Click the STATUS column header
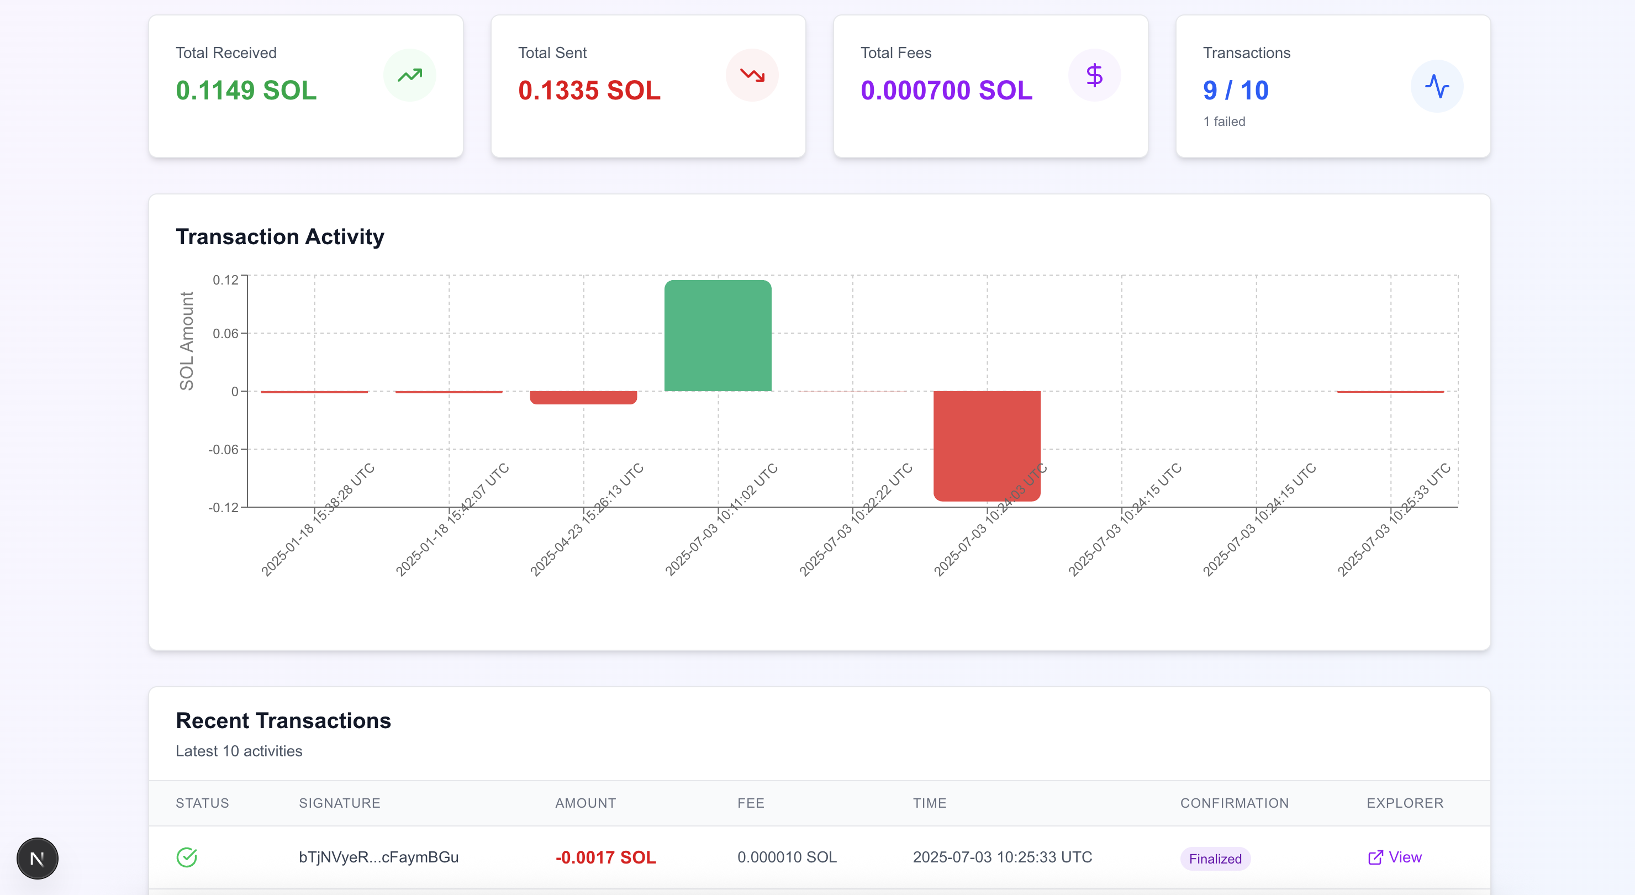This screenshot has width=1635, height=895. point(203,803)
